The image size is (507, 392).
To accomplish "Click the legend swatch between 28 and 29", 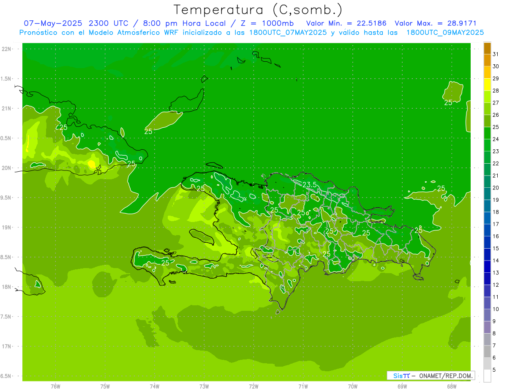I will [487, 85].
